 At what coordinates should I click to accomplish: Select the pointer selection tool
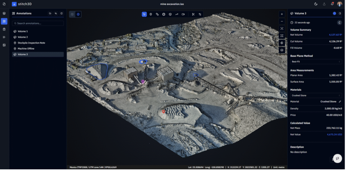(144, 14)
